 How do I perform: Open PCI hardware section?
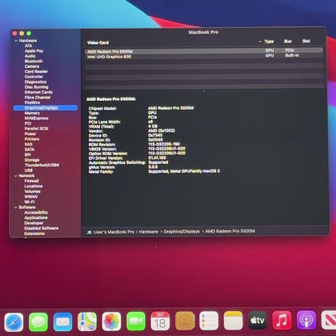[27, 124]
